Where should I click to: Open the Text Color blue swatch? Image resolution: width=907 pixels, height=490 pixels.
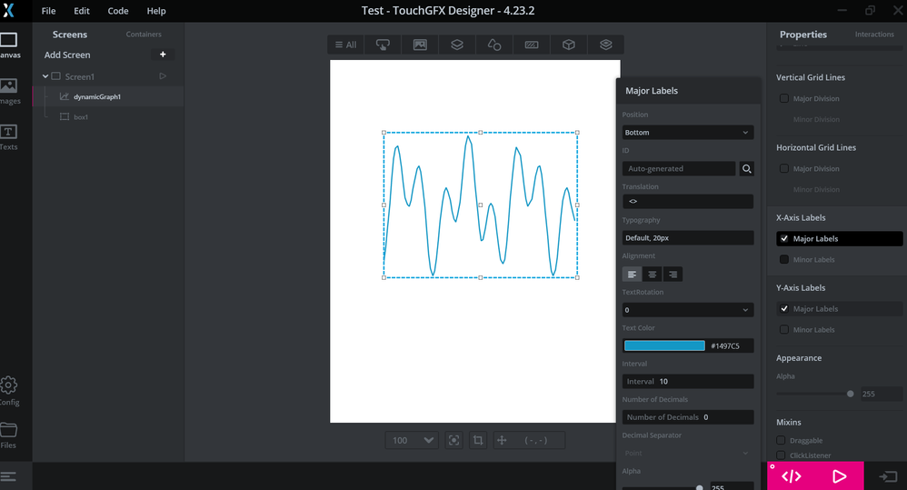[x=664, y=345]
